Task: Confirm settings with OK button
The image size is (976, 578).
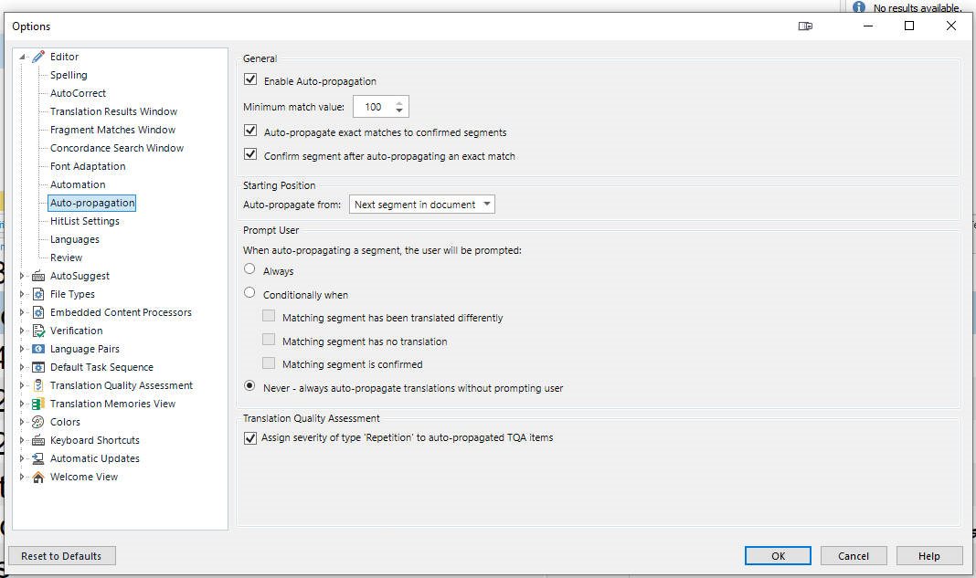Action: pyautogui.click(x=777, y=555)
